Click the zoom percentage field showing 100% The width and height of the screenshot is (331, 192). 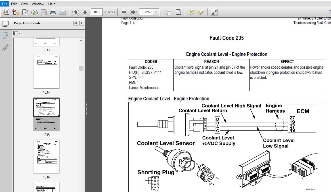(x=146, y=12)
